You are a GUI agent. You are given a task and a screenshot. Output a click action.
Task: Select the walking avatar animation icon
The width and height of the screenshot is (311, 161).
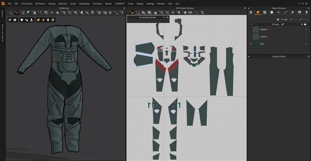122,12
